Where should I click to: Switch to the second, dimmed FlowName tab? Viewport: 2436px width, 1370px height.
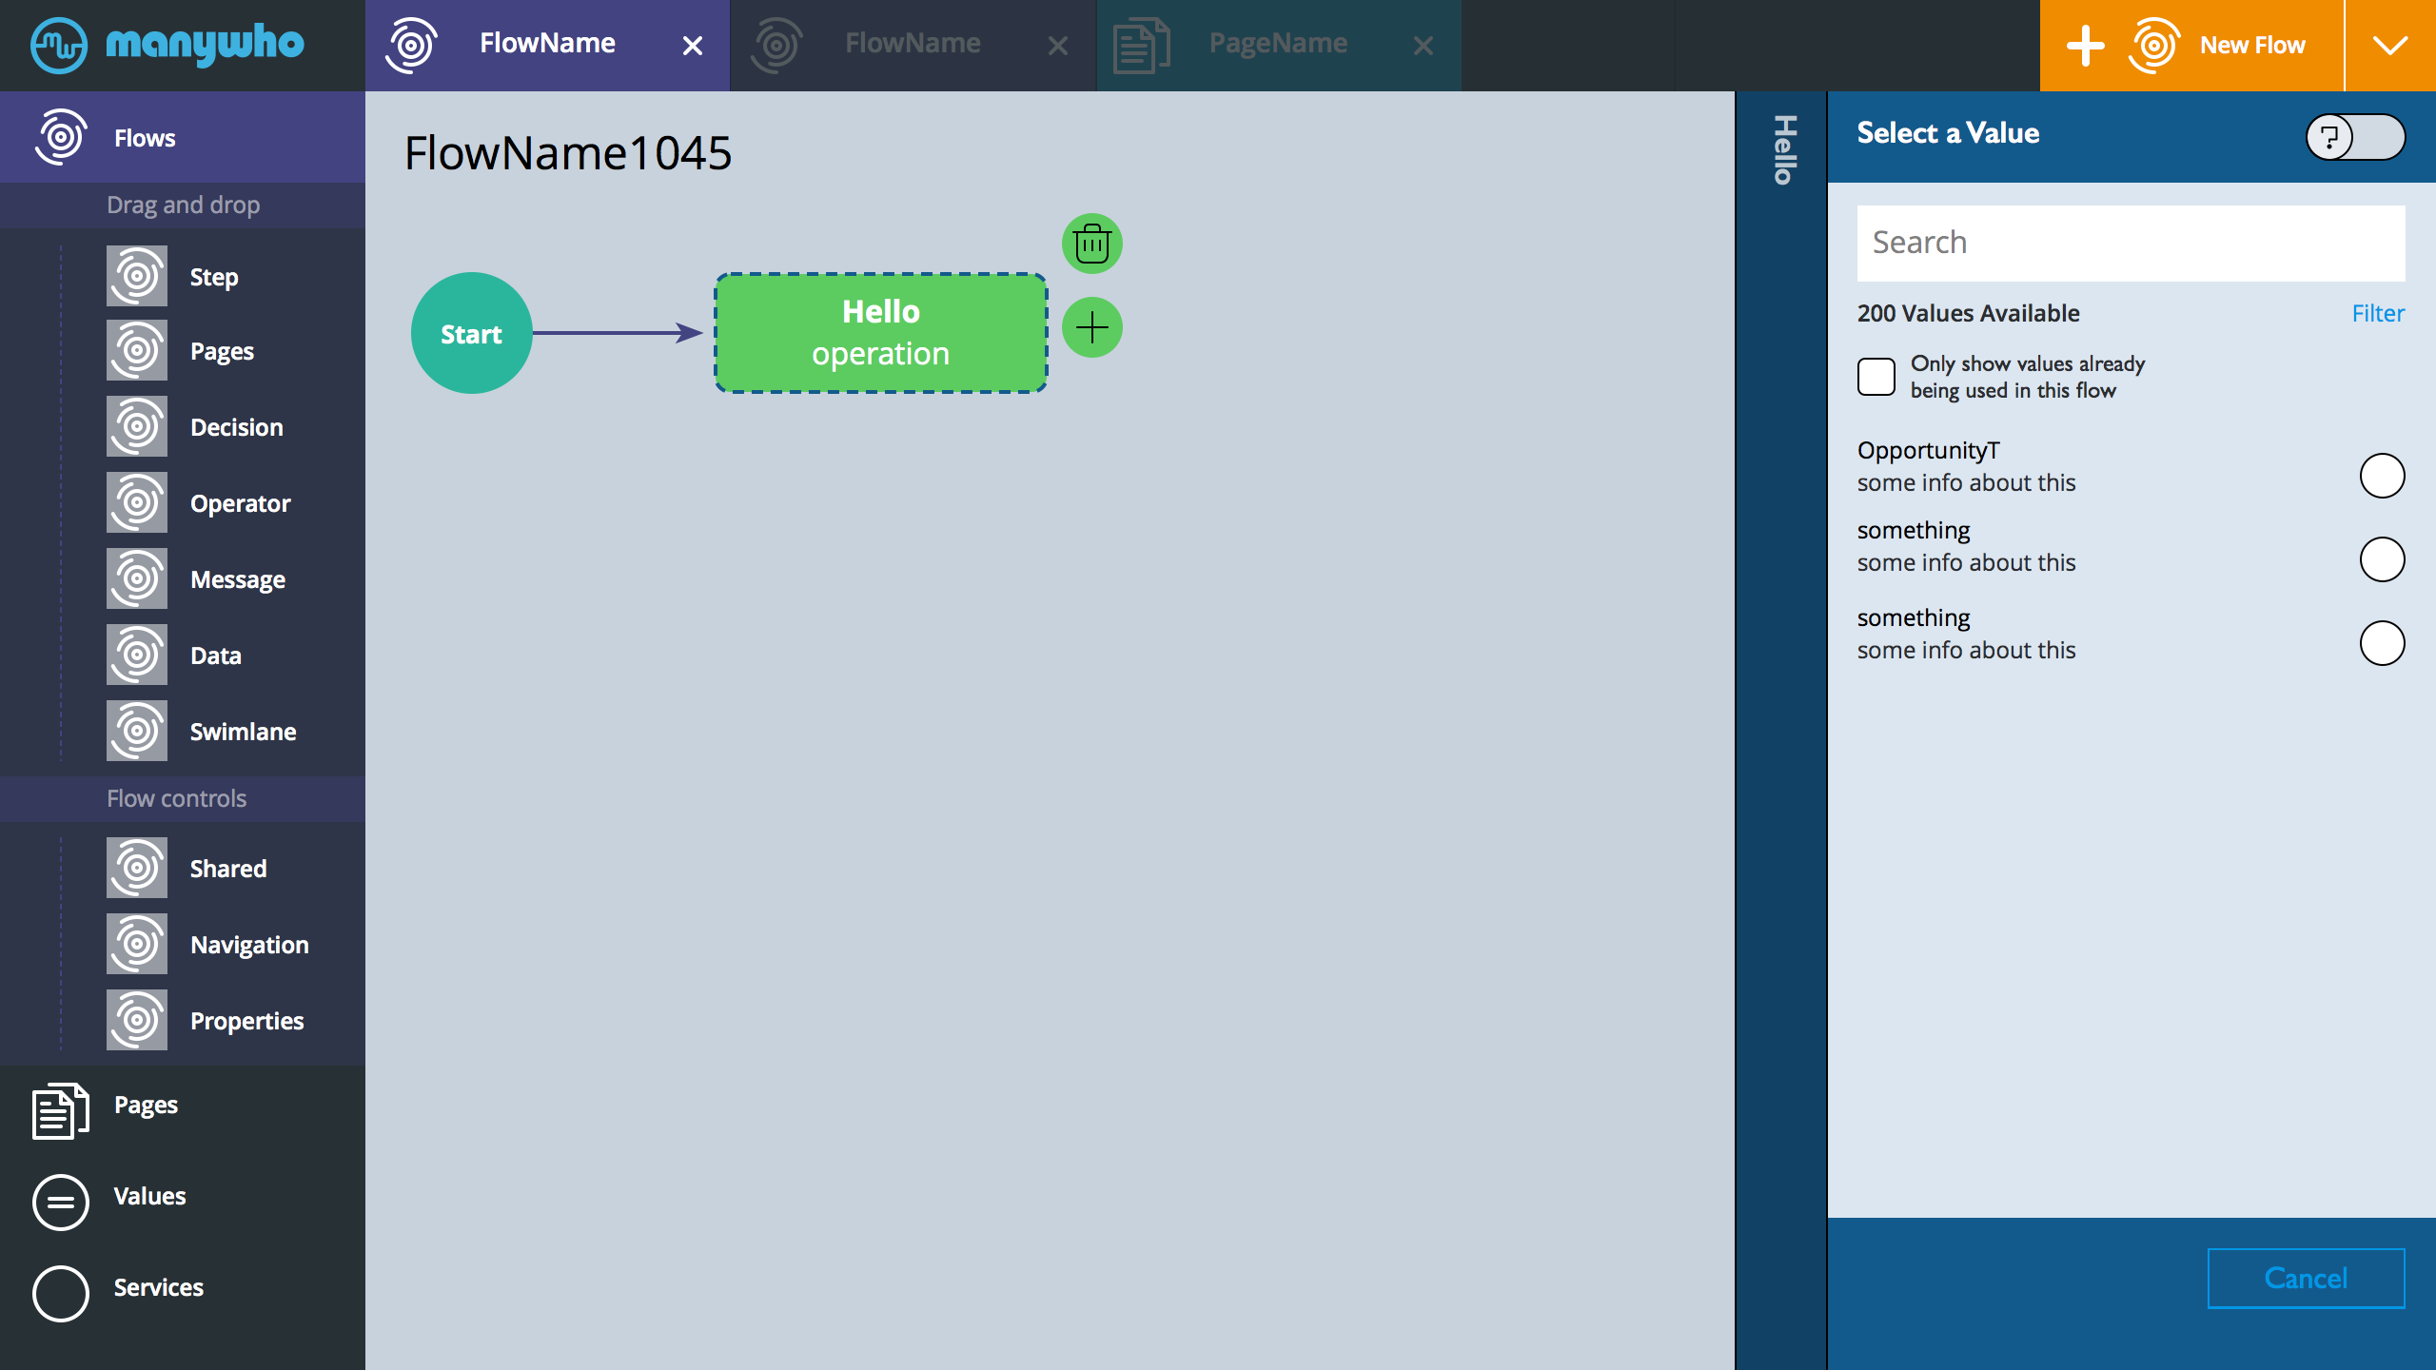[x=913, y=44]
